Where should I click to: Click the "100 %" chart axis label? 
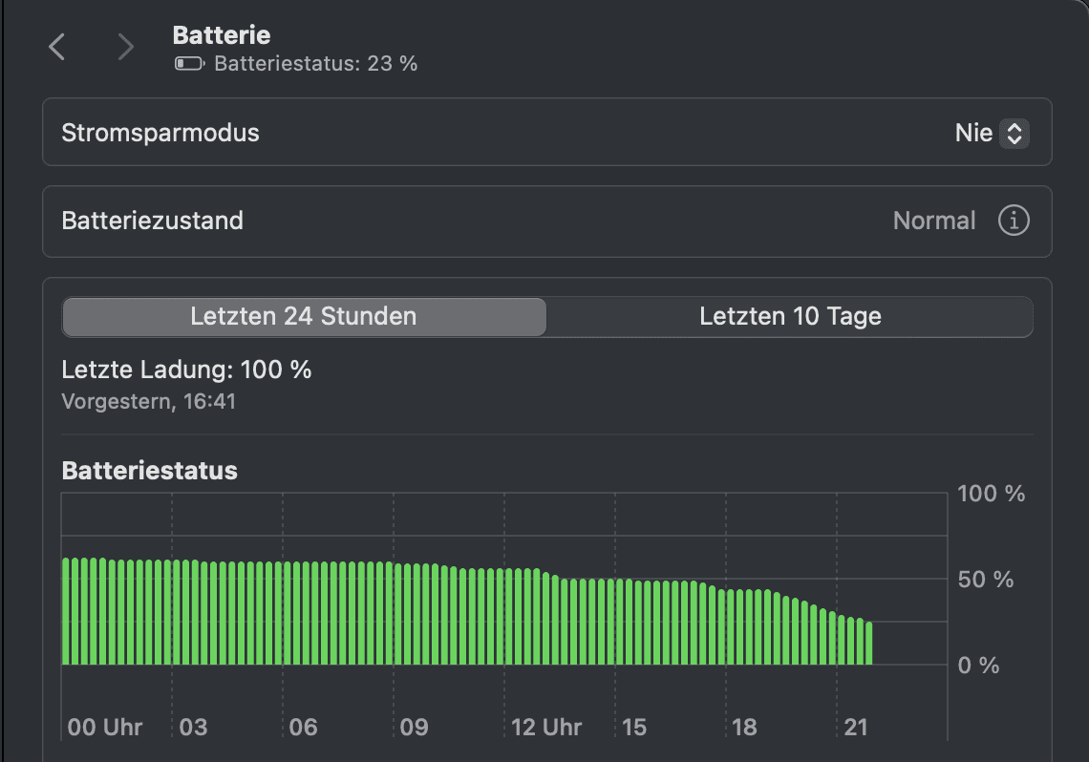992,494
